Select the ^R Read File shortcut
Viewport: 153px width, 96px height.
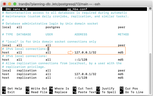click(37, 92)
